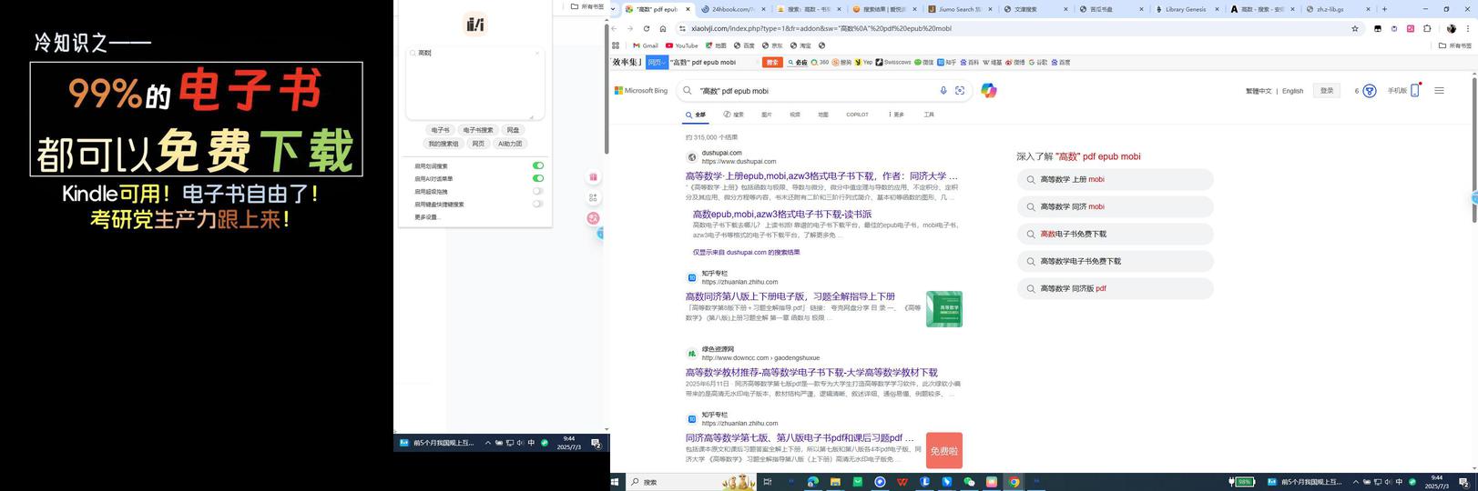This screenshot has width=1478, height=491.
Task: Open Bing hamburger settings menu
Action: click(x=1439, y=91)
